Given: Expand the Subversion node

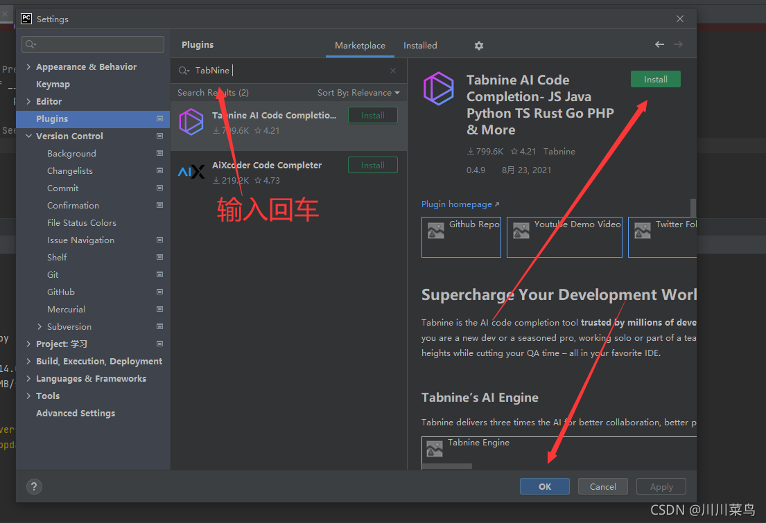Looking at the screenshot, I should coord(40,326).
